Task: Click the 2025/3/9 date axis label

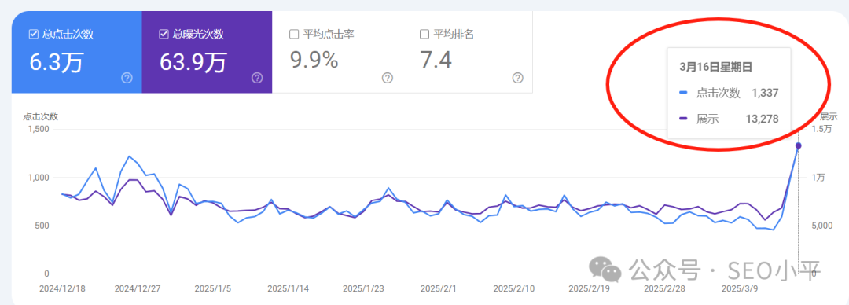Action: coord(740,288)
